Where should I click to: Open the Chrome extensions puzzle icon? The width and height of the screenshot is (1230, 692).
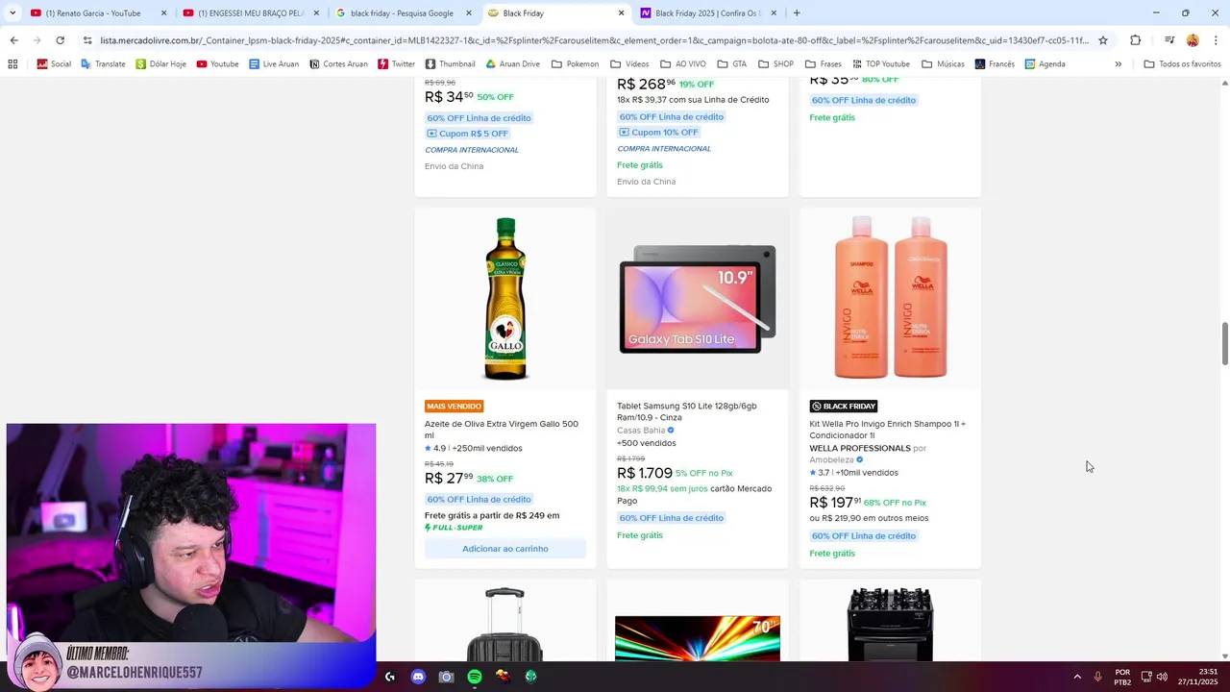1136,40
